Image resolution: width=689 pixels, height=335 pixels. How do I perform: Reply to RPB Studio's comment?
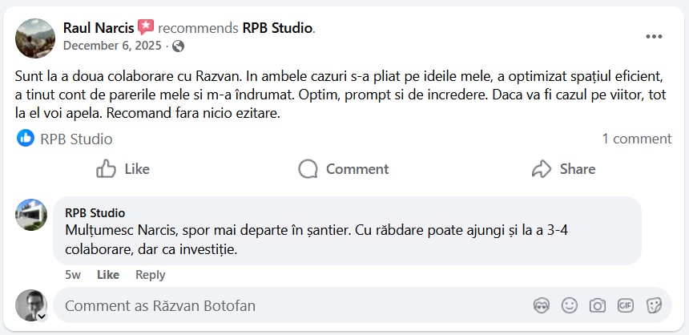[150, 275]
